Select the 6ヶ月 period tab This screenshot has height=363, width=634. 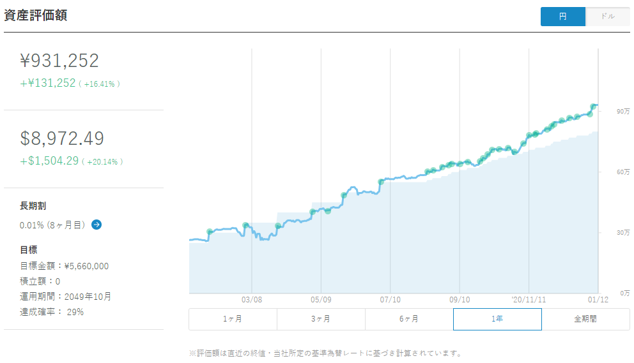click(409, 319)
